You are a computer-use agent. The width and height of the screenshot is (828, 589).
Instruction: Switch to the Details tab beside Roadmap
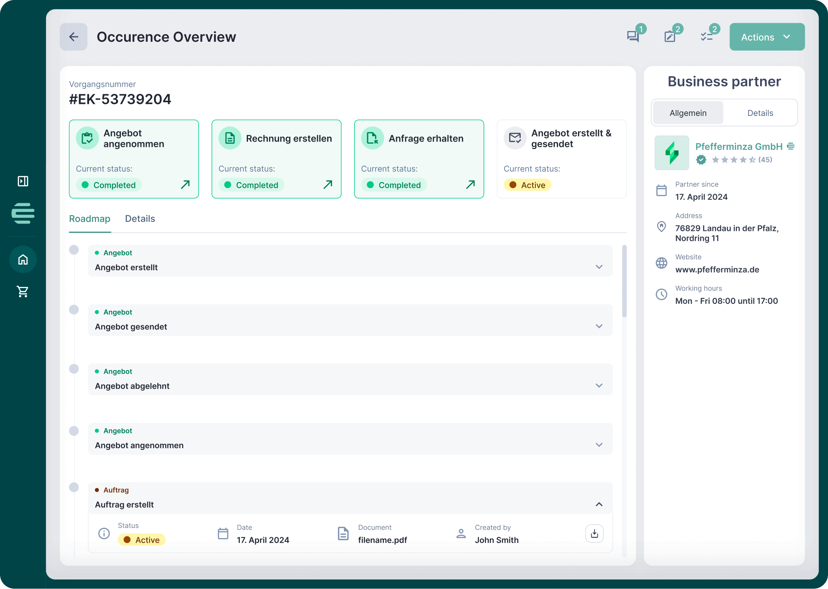(x=140, y=219)
